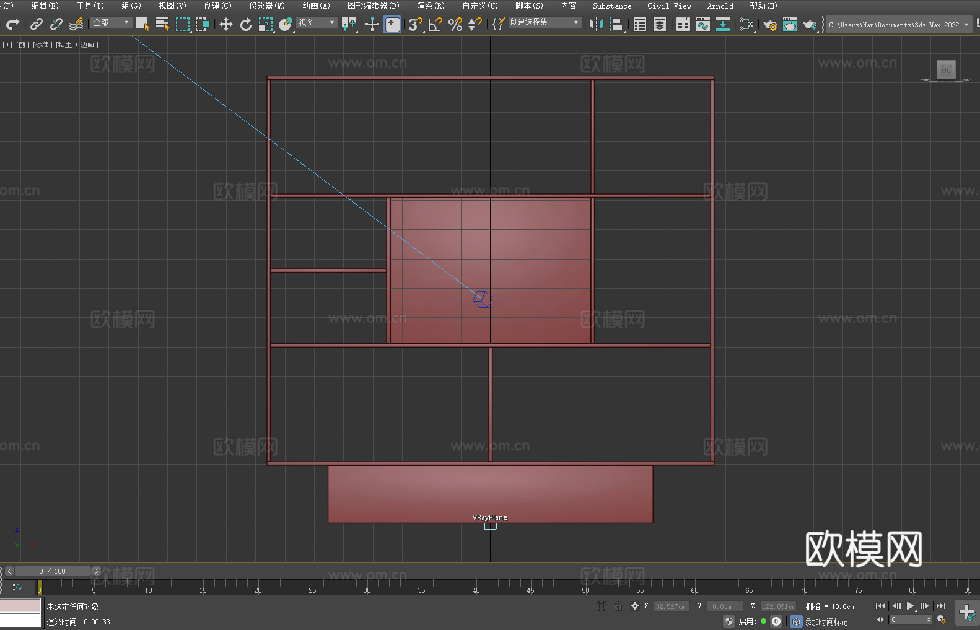Click the Set Keys plus-key button

tap(967, 612)
